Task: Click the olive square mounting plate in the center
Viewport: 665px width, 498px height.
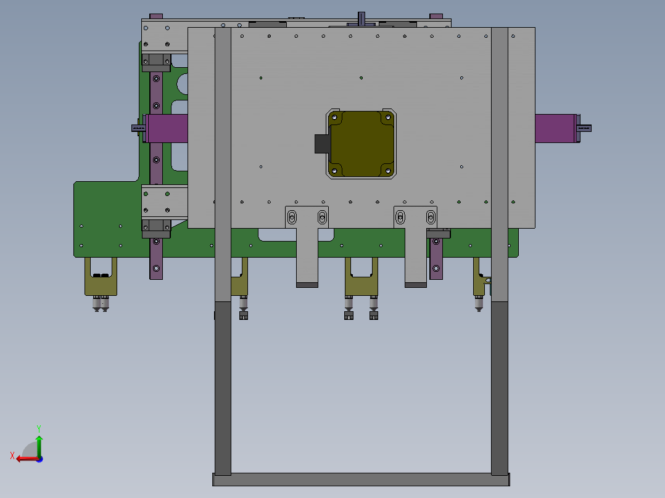Action: [361, 144]
